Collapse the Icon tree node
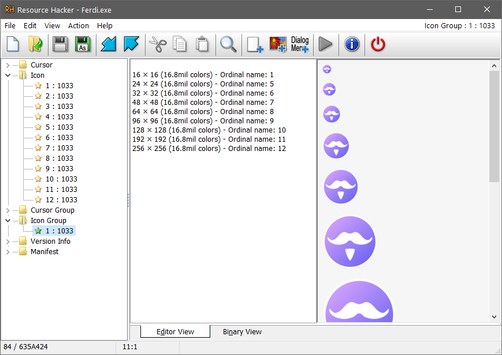 pos(8,75)
